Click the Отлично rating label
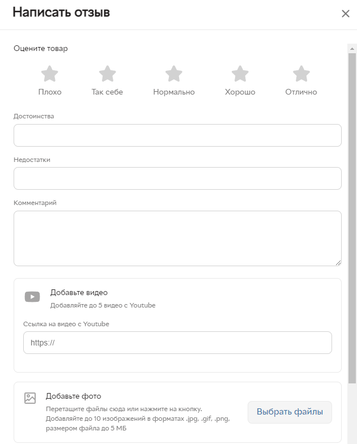Screen dimensions: 357x444 (301, 92)
